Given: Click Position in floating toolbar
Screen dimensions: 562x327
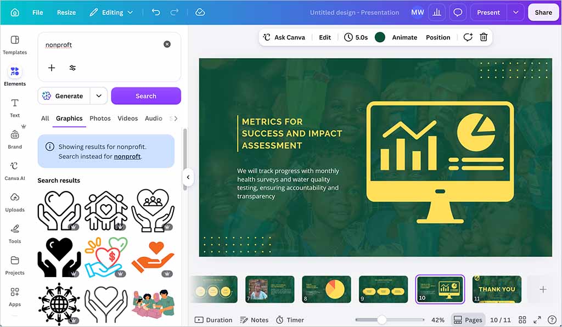Looking at the screenshot, I should point(437,37).
